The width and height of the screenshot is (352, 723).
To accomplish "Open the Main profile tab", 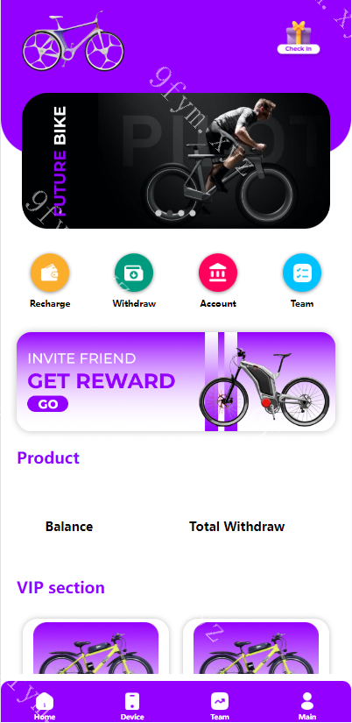I will click(307, 706).
